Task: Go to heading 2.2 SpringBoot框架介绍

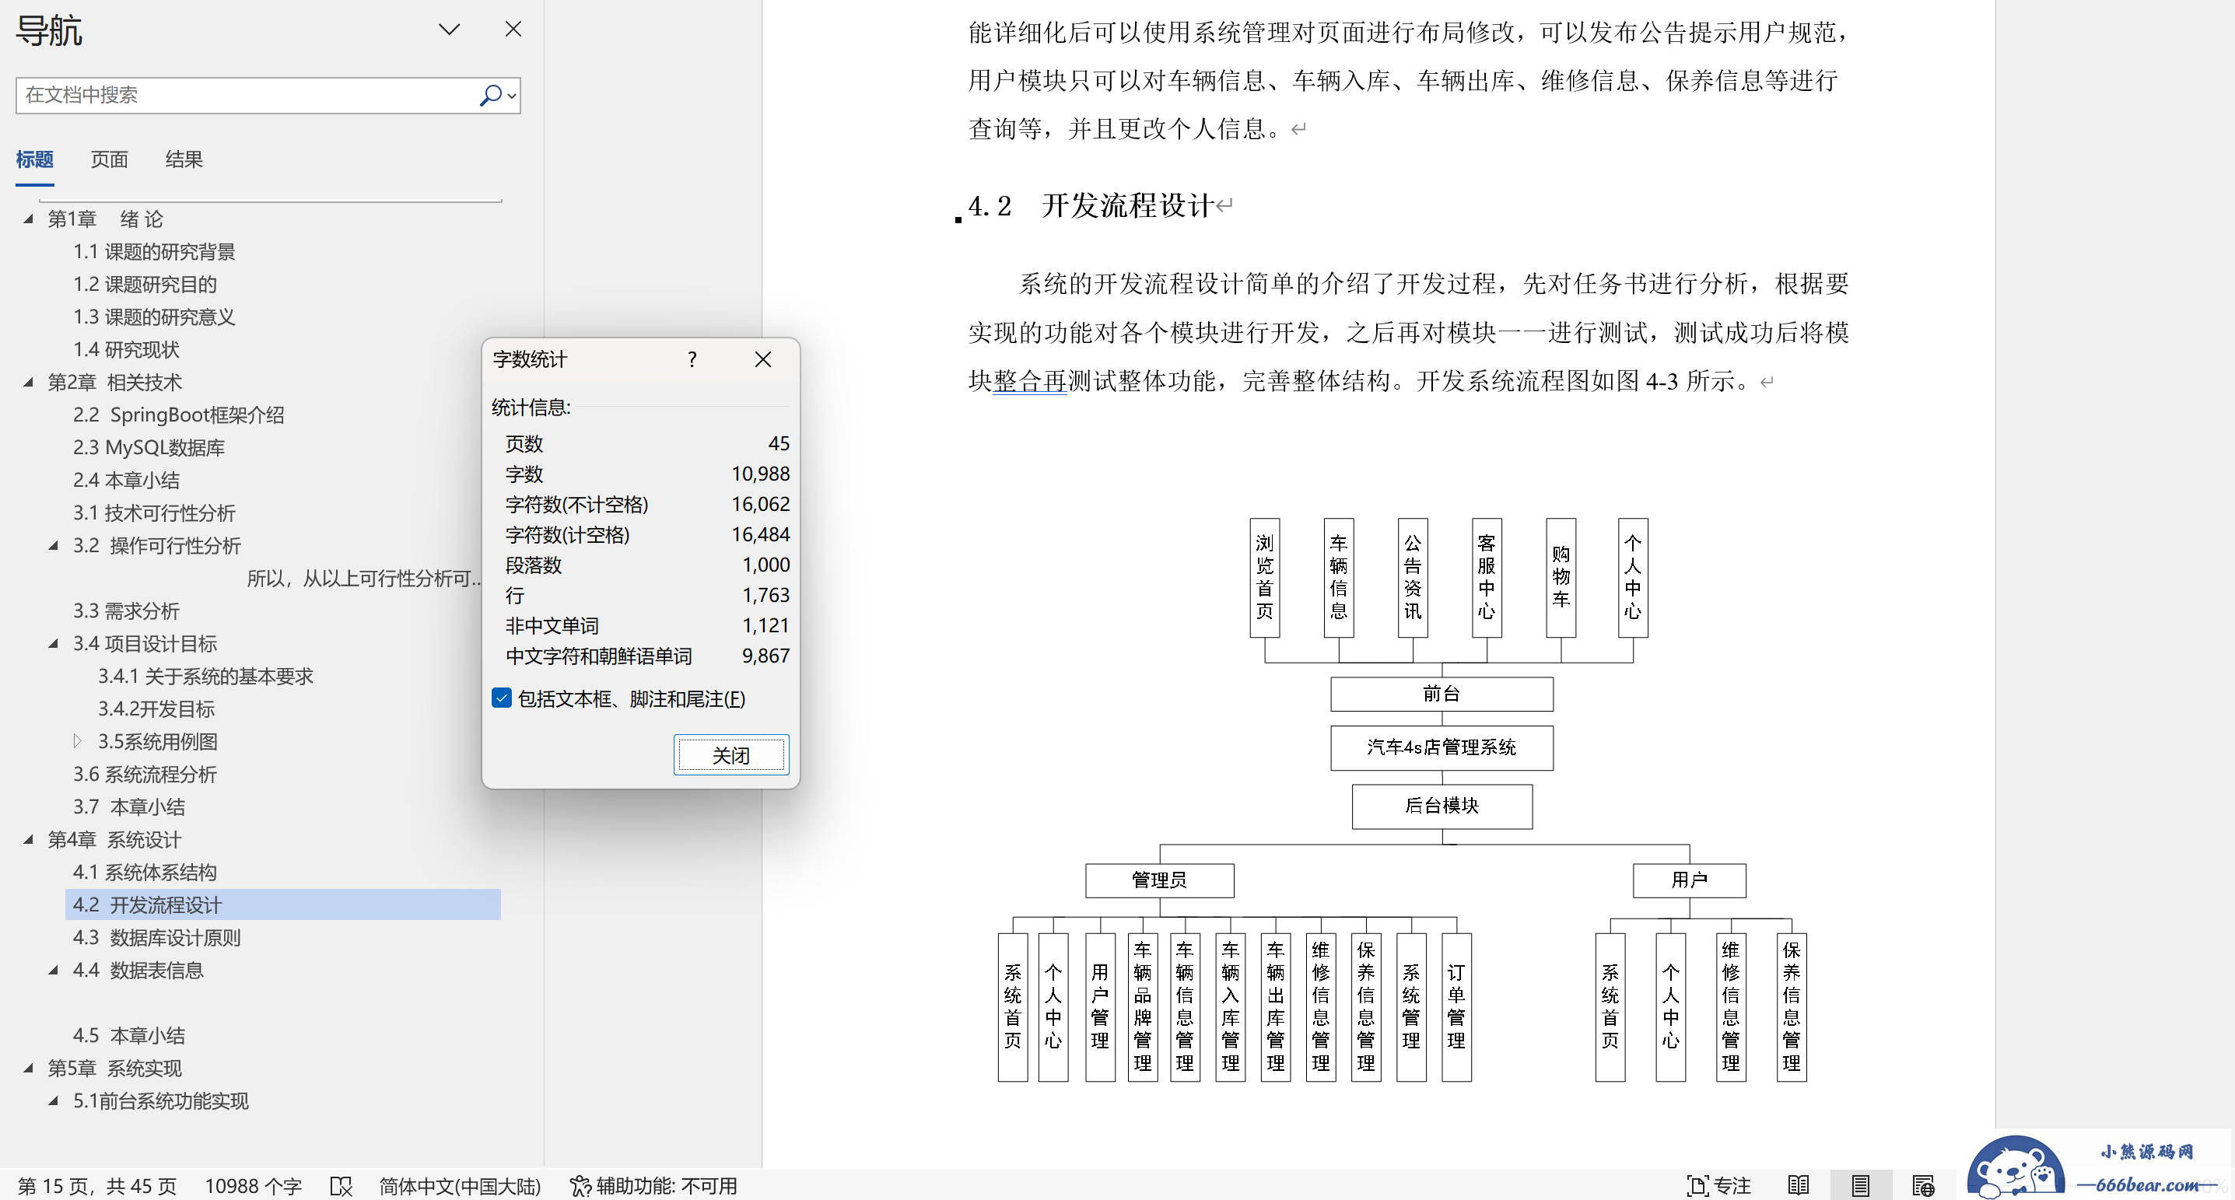Action: click(x=178, y=415)
